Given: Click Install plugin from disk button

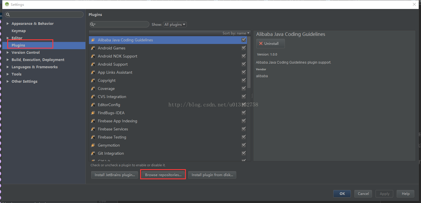Looking at the screenshot, I should (x=212, y=175).
